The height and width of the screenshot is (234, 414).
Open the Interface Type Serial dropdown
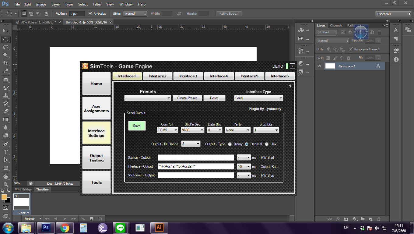pos(259,98)
